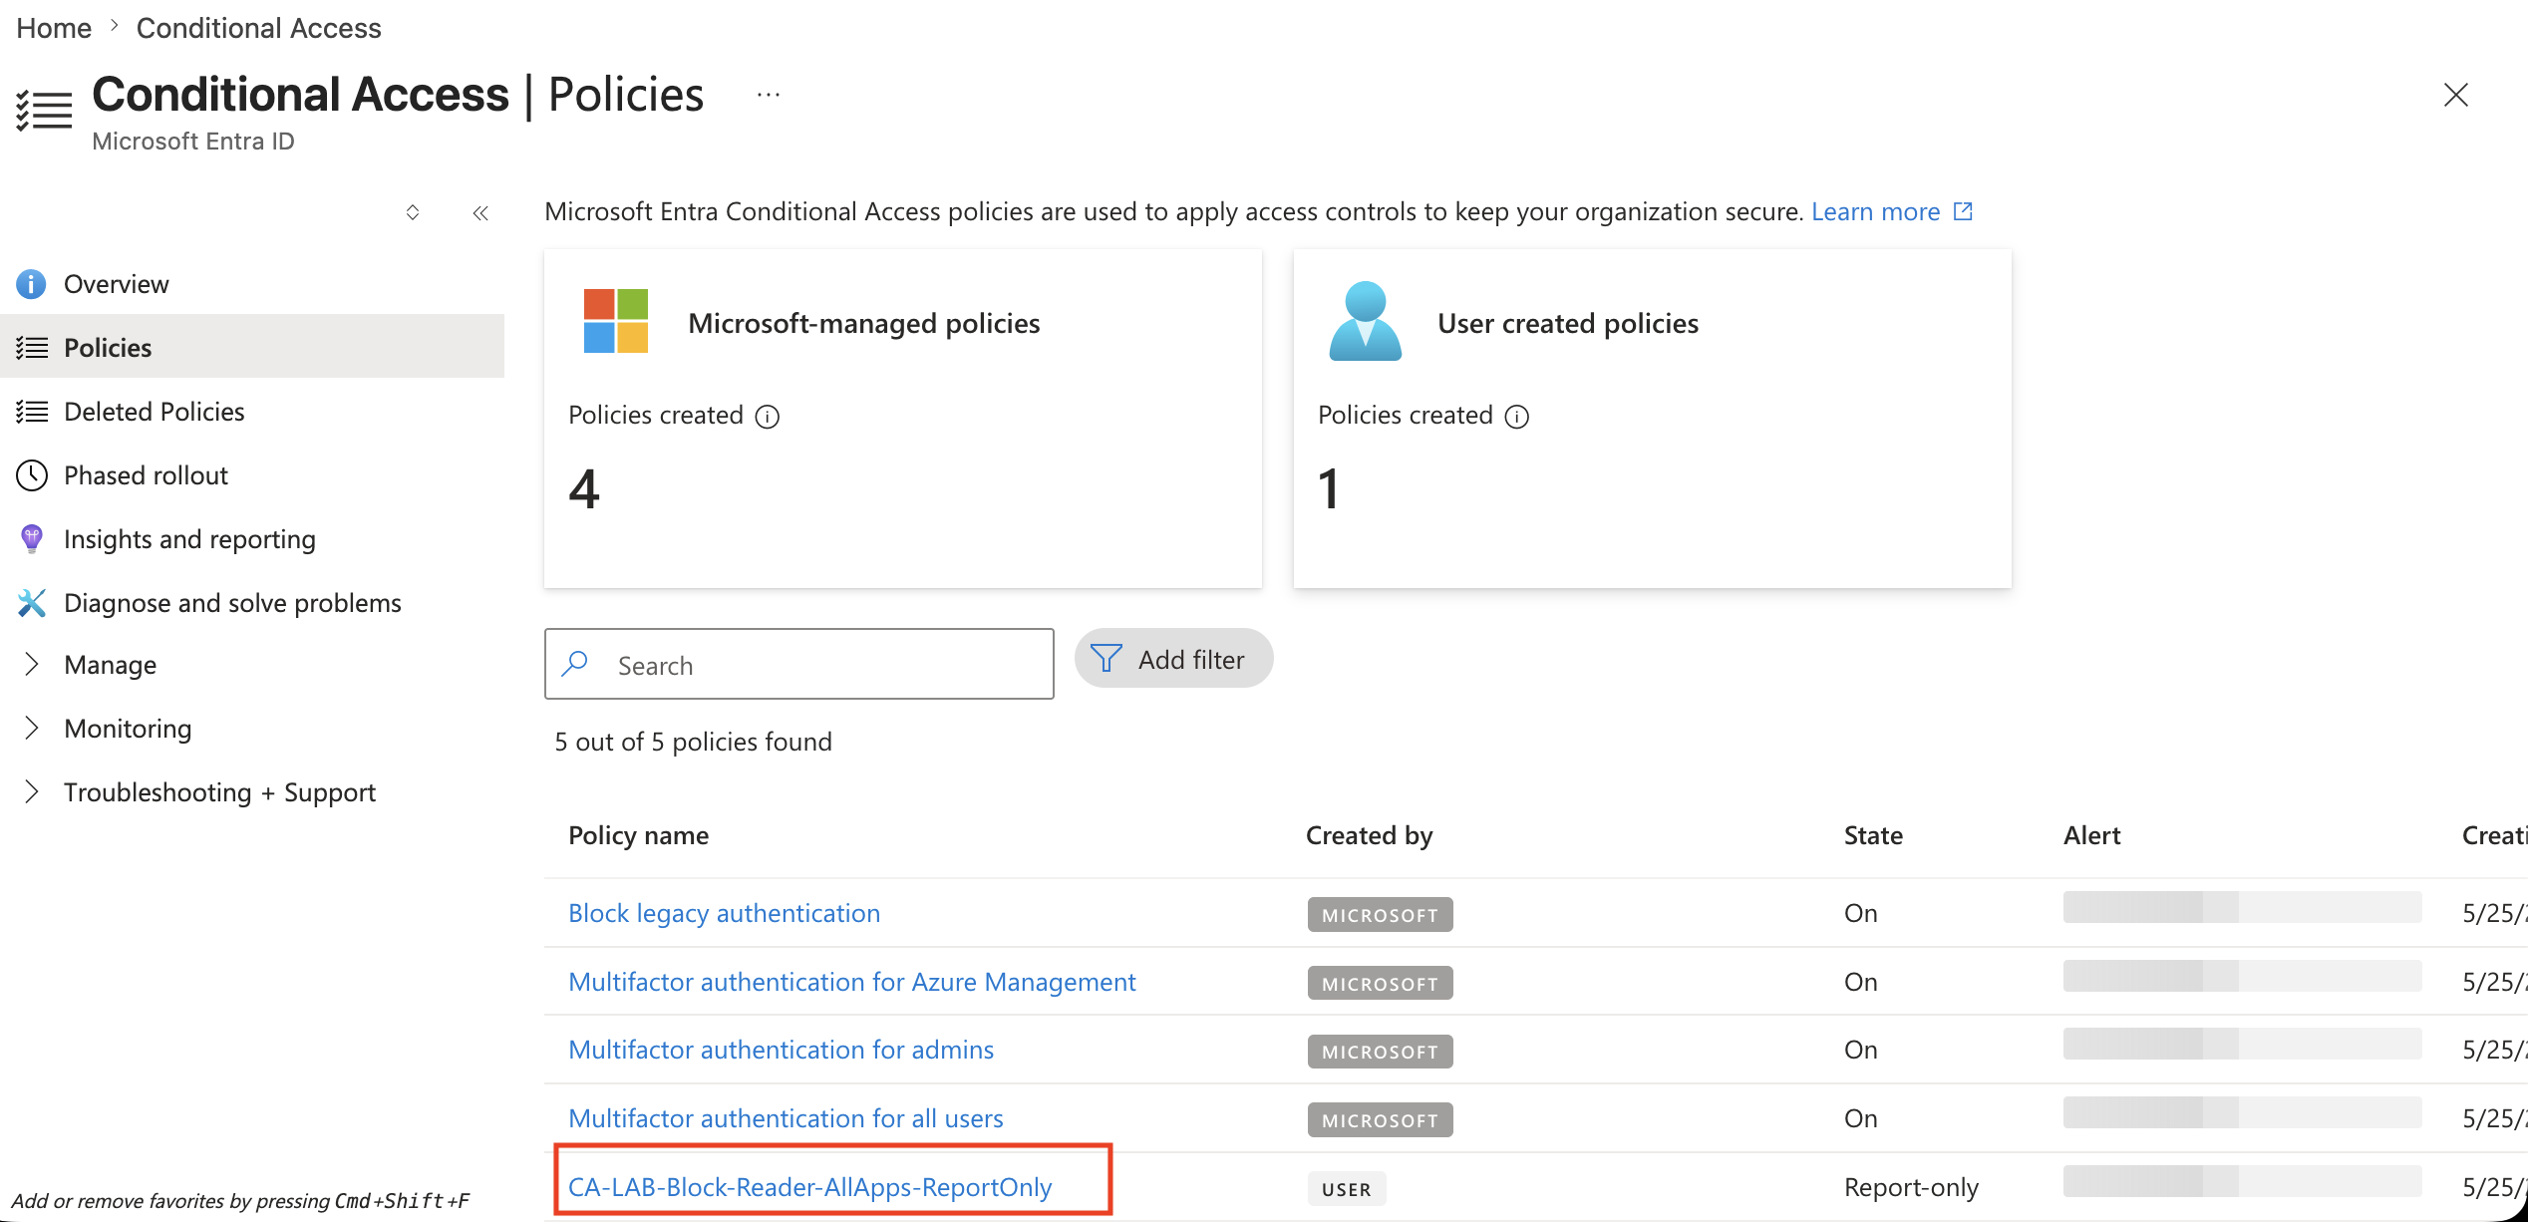The width and height of the screenshot is (2528, 1222).
Task: Focus the policy Search field
Action: coord(799,664)
